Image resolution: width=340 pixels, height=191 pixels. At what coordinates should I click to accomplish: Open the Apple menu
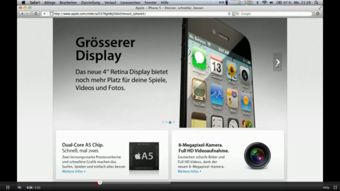[23, 3]
